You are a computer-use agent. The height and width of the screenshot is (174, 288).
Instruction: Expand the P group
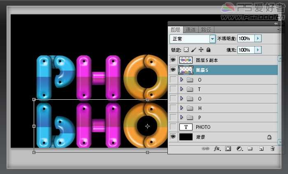tap(182, 117)
